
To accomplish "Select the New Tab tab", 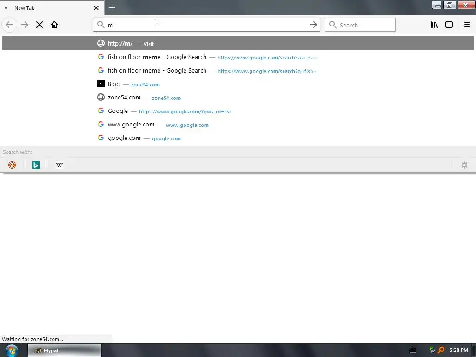I will [x=52, y=8].
